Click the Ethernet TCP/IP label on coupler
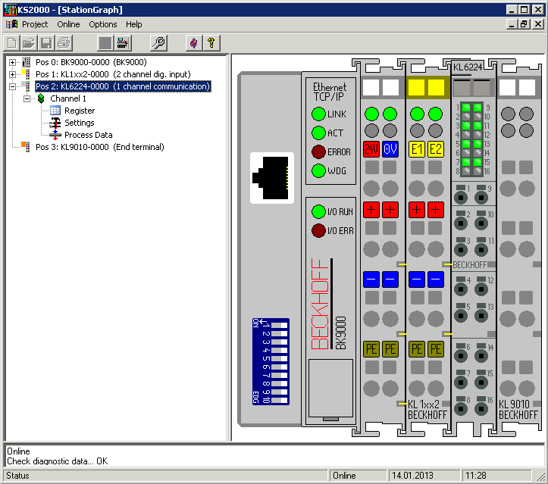This screenshot has height=484, width=548. click(x=330, y=92)
